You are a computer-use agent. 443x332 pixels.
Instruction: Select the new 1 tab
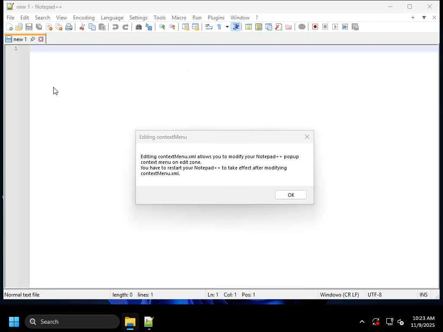[x=20, y=39]
